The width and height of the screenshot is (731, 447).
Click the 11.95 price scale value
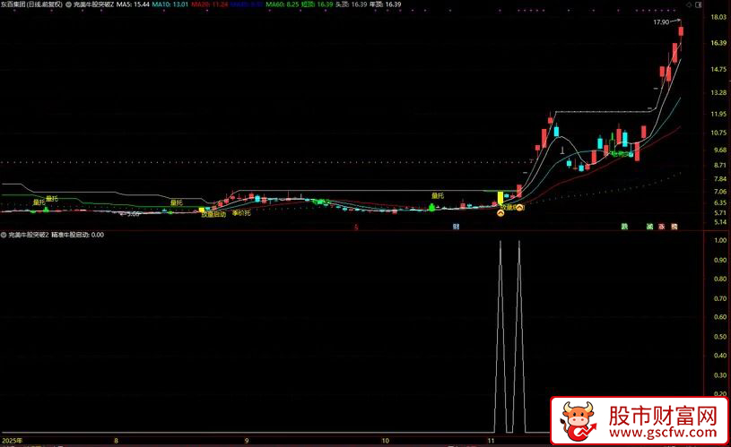coord(718,114)
